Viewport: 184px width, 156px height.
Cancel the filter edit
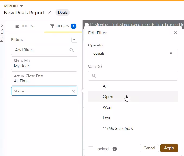tap(149, 148)
